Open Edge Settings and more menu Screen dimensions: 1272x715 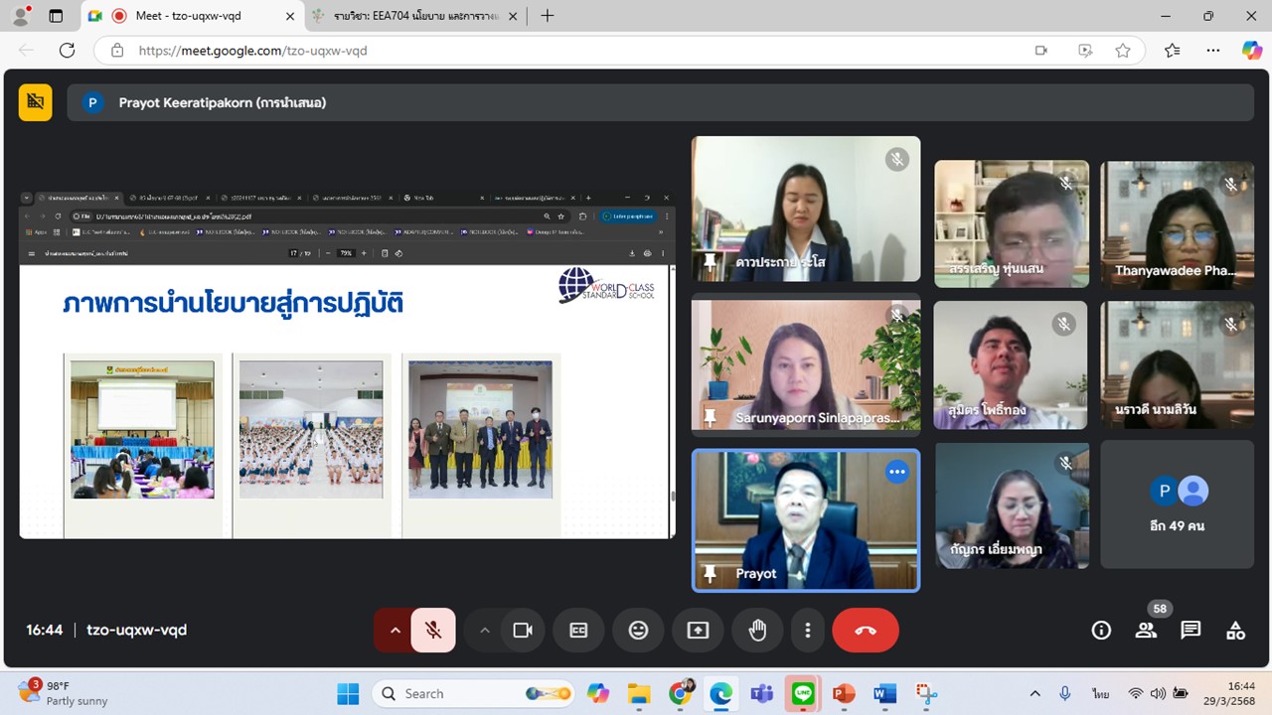point(1212,51)
